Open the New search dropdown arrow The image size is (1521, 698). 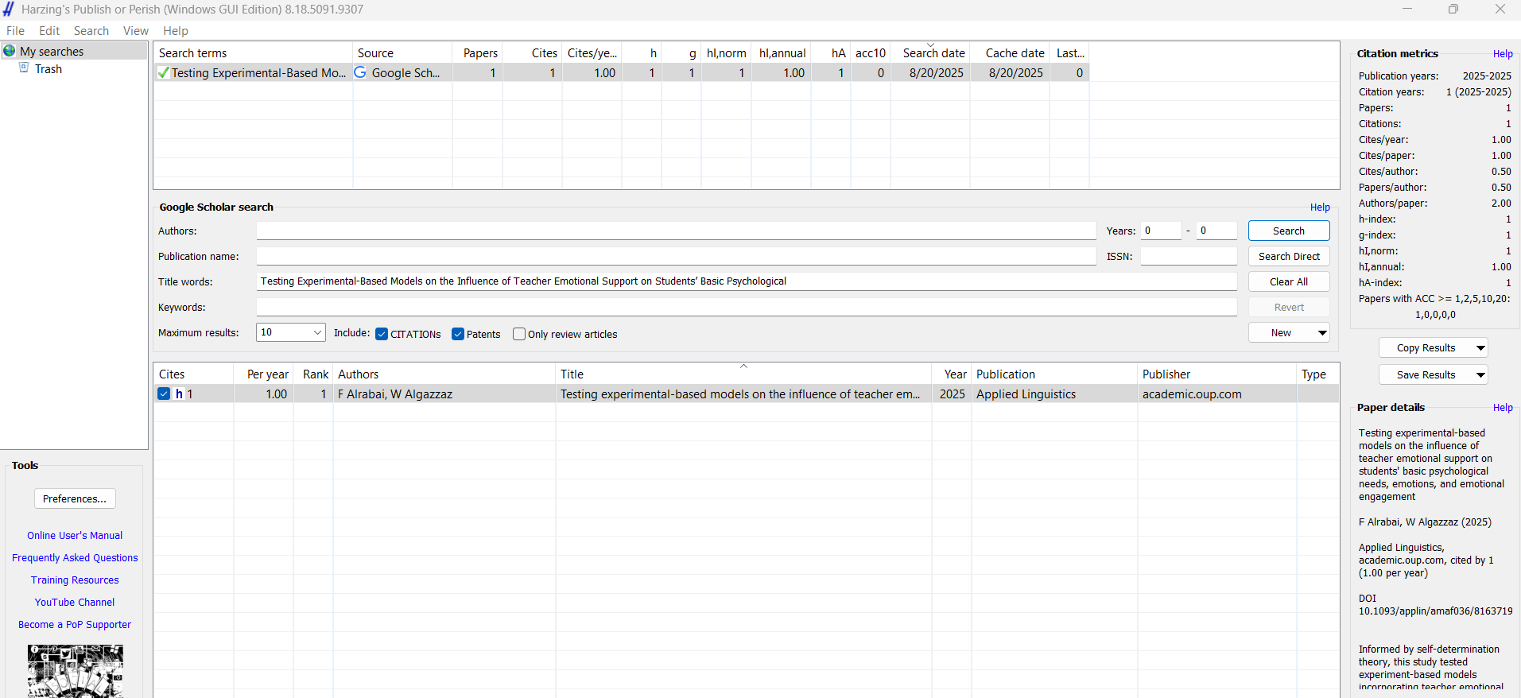tap(1322, 333)
